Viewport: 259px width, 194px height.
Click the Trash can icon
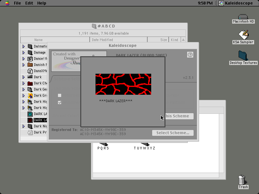[x=242, y=180]
